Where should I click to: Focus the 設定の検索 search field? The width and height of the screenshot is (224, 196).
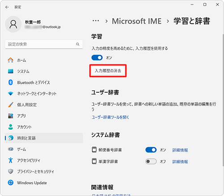point(44,44)
